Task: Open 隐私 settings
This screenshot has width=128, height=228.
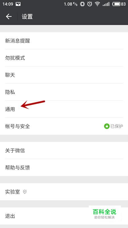Action: click(64, 92)
